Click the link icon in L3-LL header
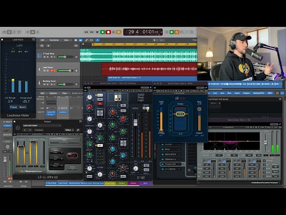The image size is (286, 215). coord(78,130)
